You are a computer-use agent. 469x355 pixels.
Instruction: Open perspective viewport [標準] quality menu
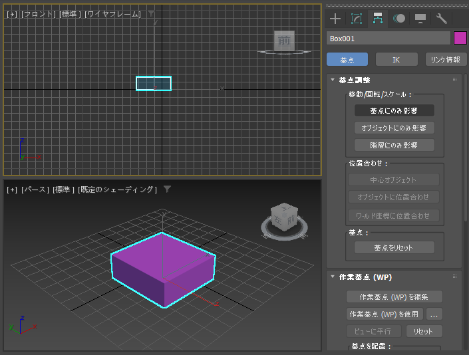click(63, 189)
